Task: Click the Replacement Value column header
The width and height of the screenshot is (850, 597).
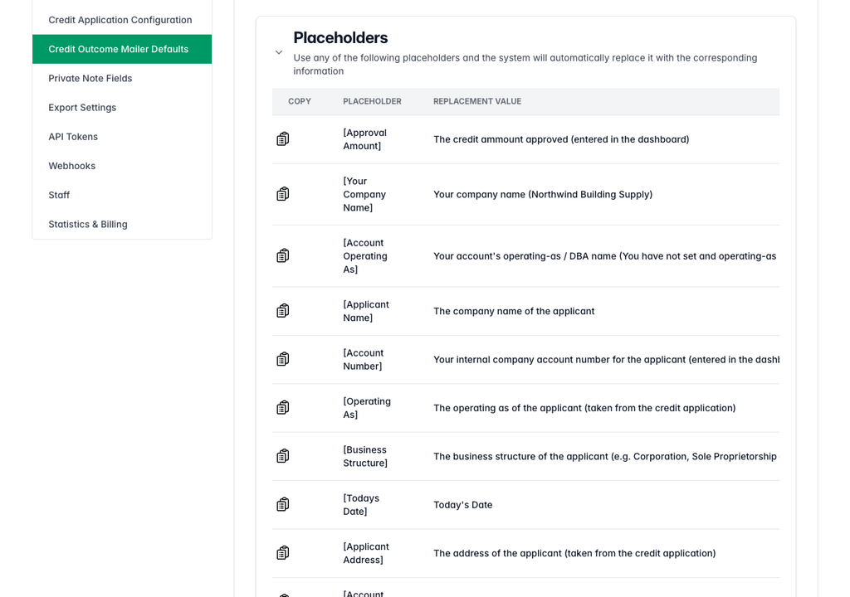Action: point(477,101)
